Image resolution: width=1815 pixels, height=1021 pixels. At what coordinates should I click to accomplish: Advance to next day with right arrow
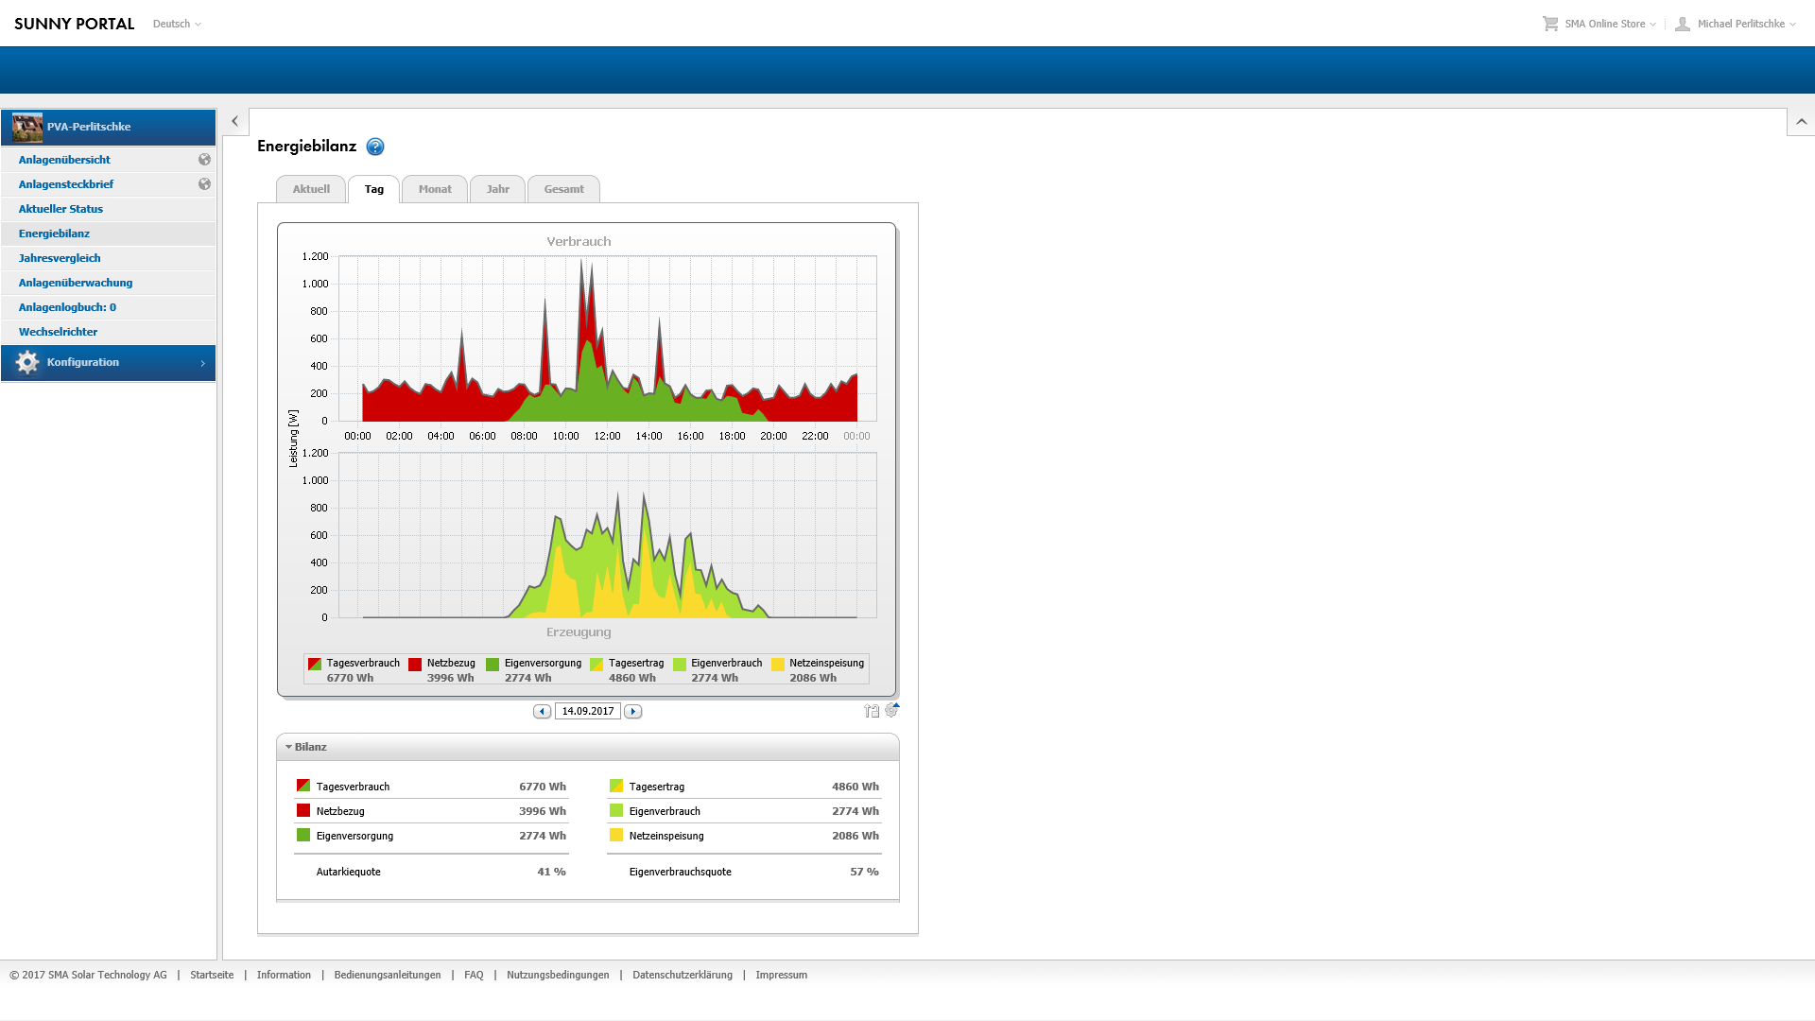pos(633,712)
